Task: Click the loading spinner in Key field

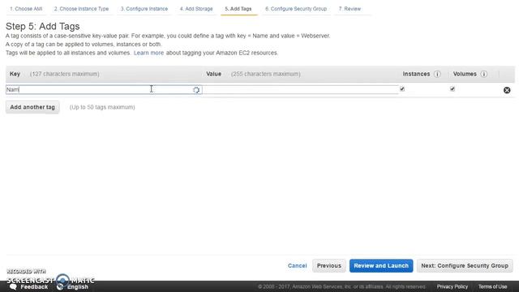Action: 196,90
